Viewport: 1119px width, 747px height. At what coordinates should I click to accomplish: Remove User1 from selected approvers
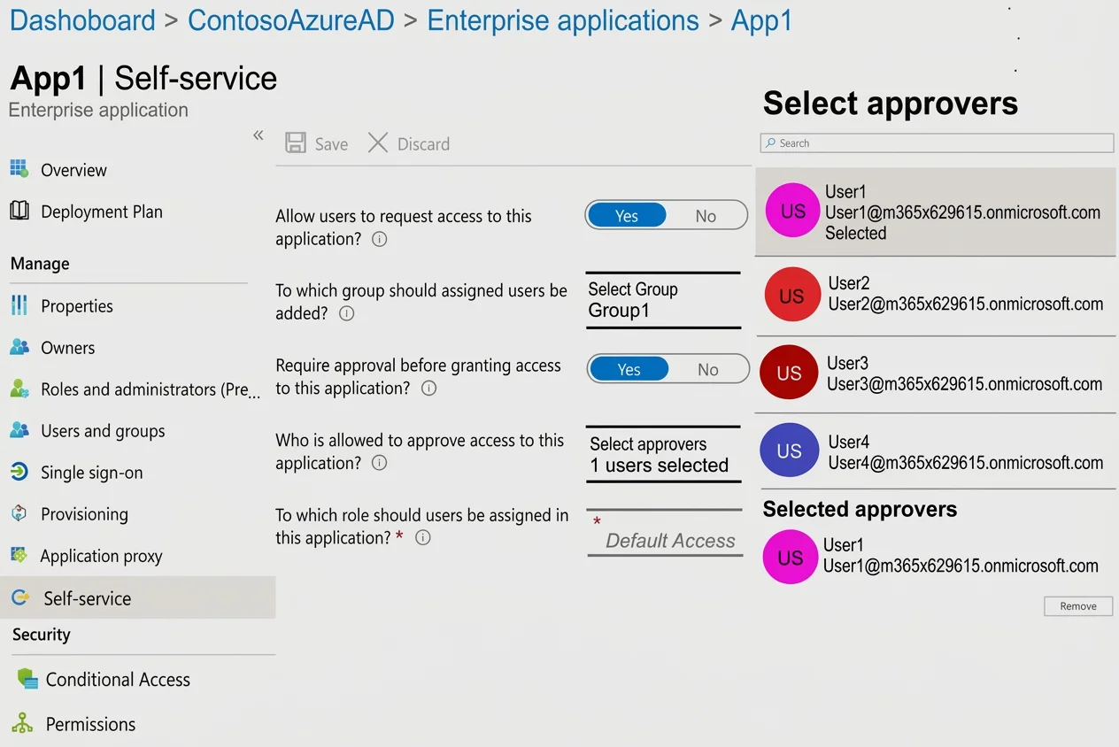(x=1078, y=606)
